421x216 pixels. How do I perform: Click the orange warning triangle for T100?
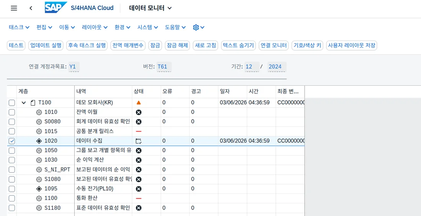139,103
